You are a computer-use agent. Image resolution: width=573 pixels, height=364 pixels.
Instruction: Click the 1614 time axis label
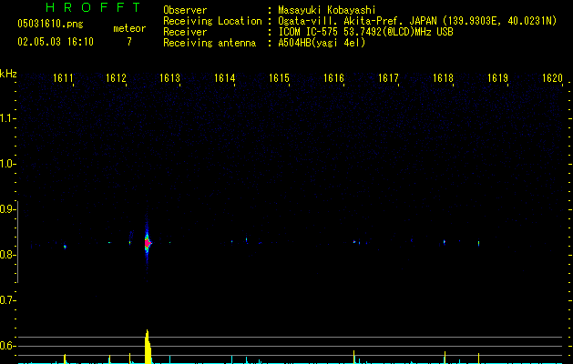[x=224, y=78]
